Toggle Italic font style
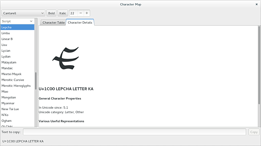Screen dimensions: 261x146 click(62, 13)
